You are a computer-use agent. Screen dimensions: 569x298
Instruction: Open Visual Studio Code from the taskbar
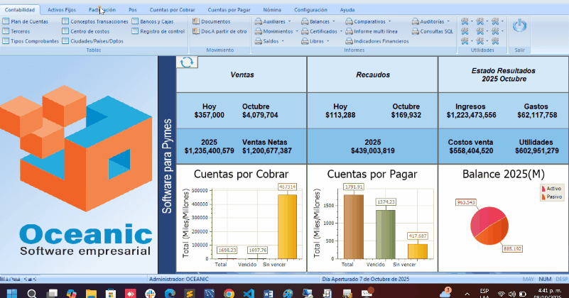point(249,292)
